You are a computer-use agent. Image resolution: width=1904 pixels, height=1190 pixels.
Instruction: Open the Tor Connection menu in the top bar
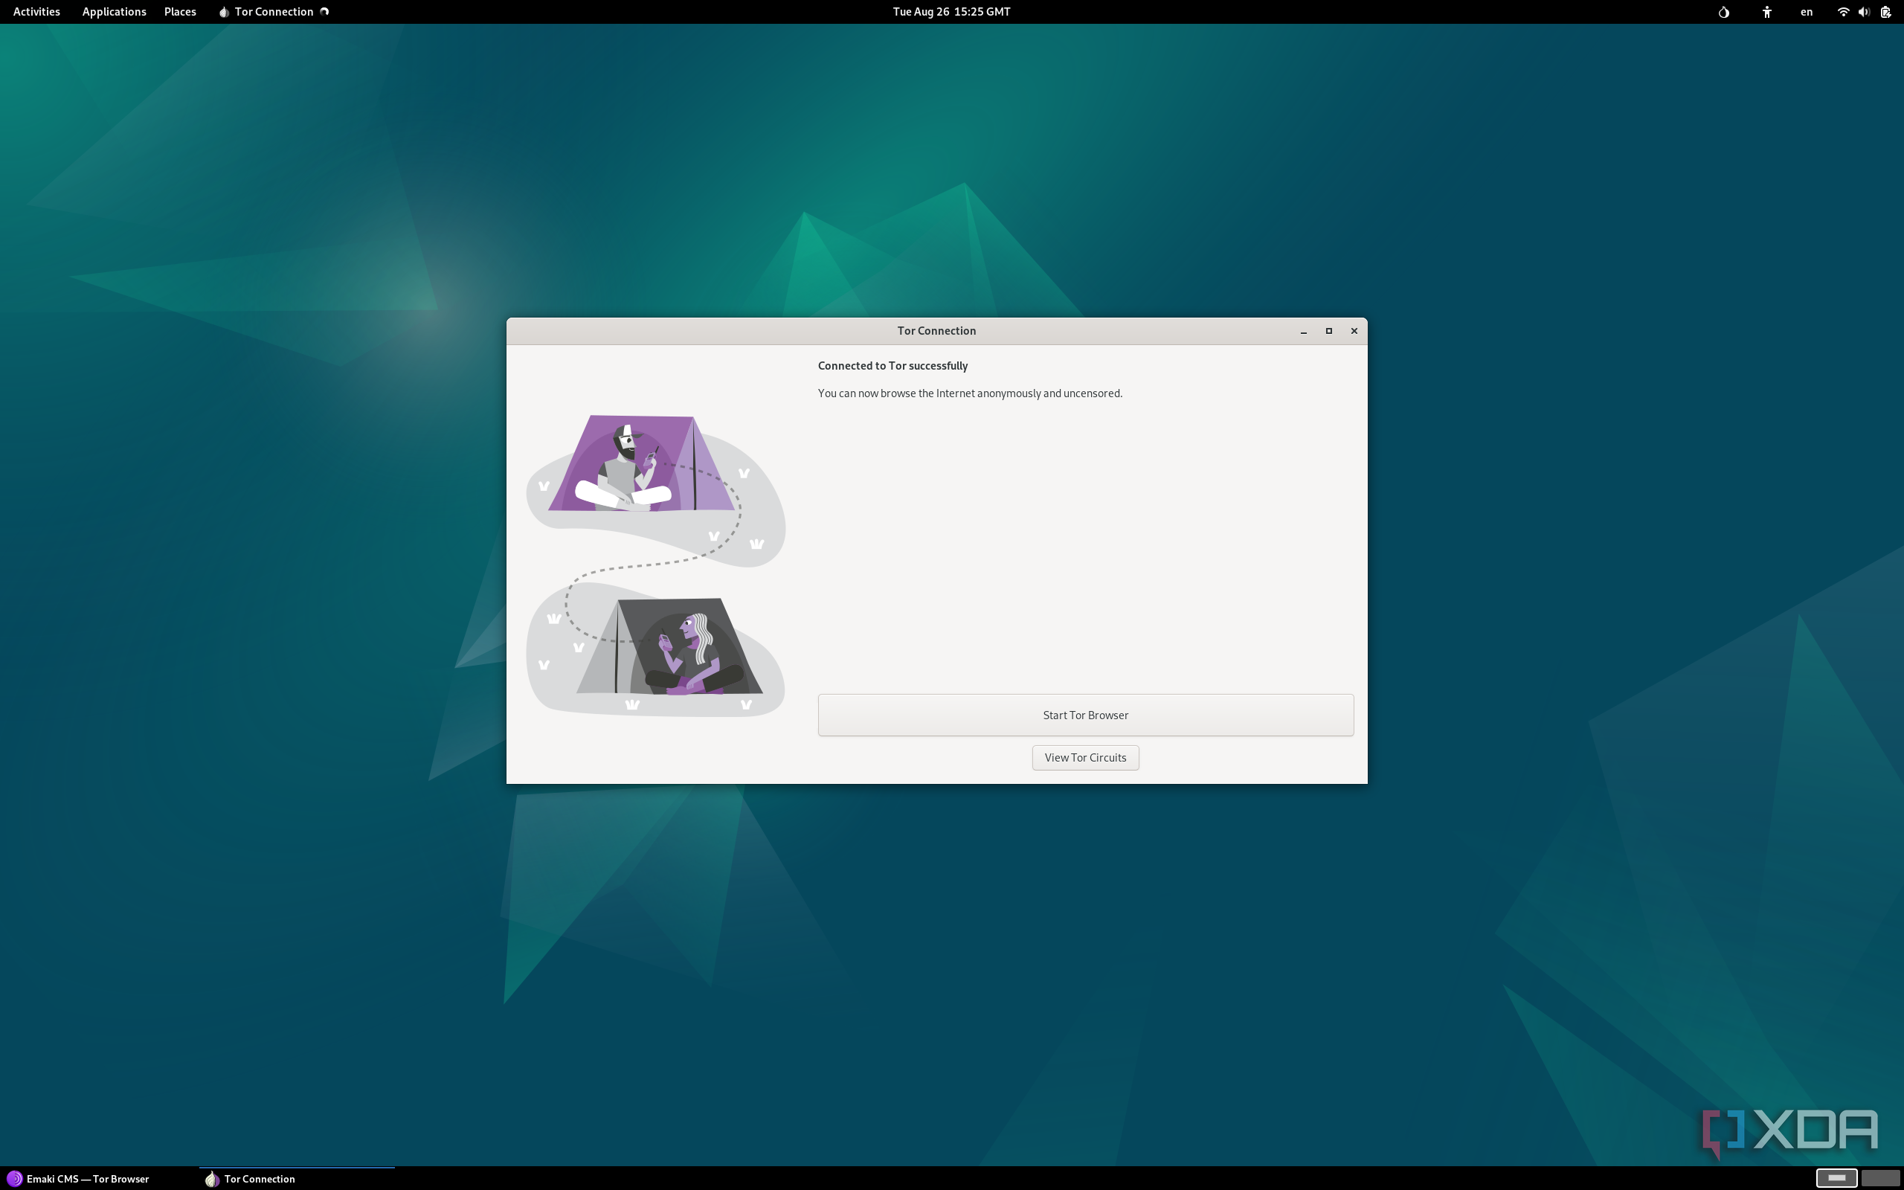[x=273, y=12]
